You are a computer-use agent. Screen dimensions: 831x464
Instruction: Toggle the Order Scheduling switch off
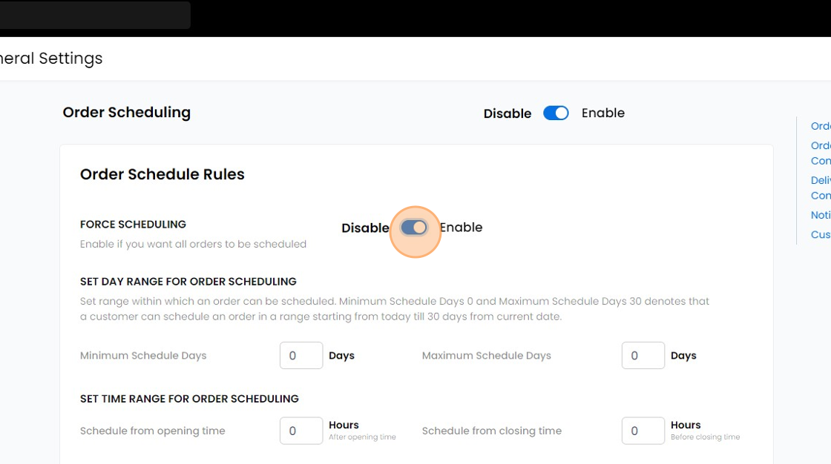coord(556,113)
